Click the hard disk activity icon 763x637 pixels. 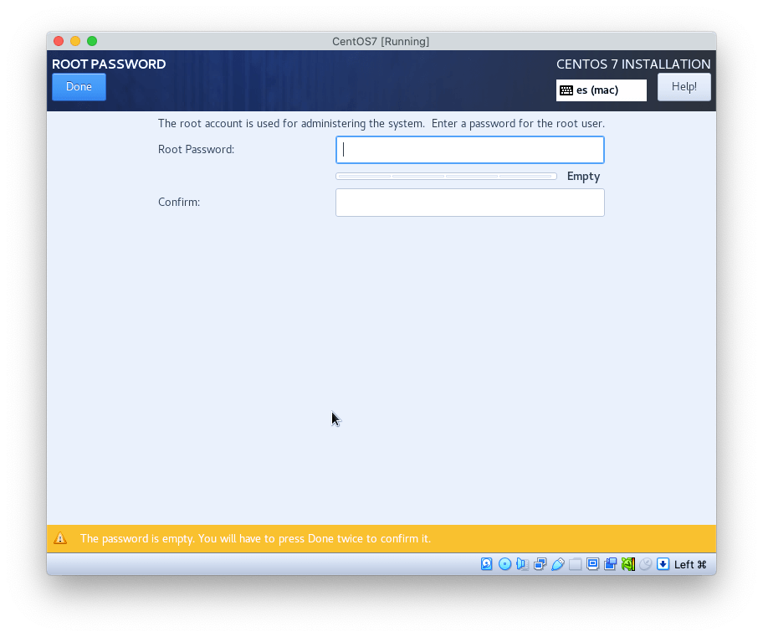coord(487,564)
